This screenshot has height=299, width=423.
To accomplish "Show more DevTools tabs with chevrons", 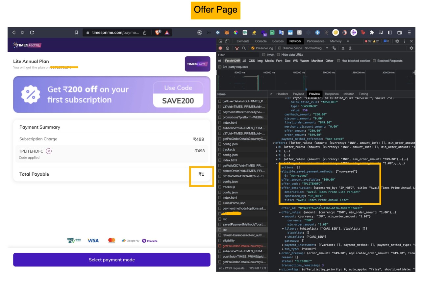I will [348, 41].
